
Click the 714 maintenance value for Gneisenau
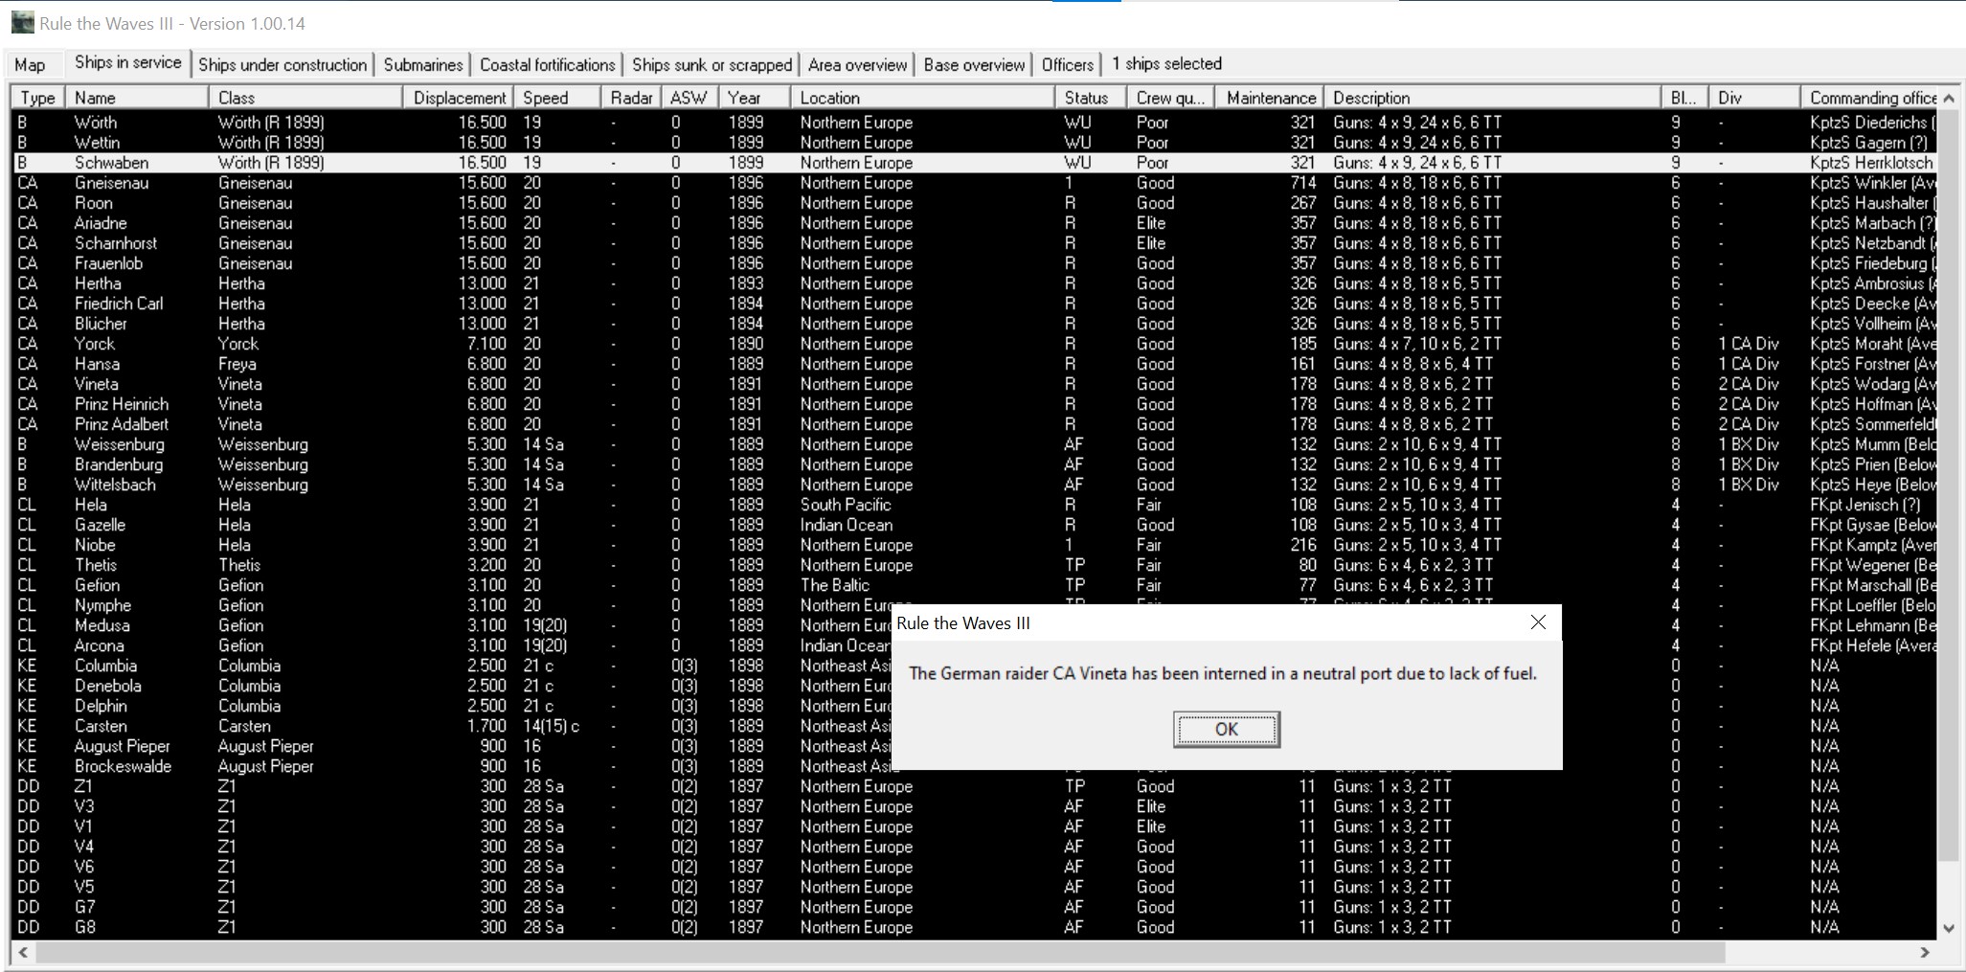point(1302,183)
